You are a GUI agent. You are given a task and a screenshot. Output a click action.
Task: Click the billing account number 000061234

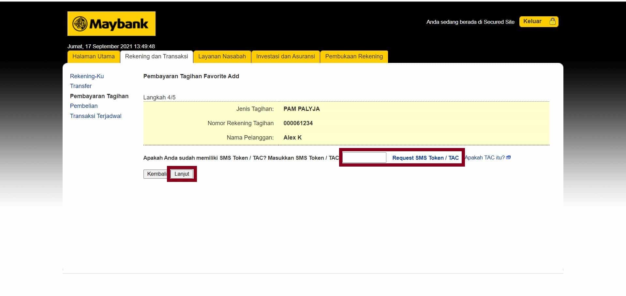pyautogui.click(x=298, y=123)
